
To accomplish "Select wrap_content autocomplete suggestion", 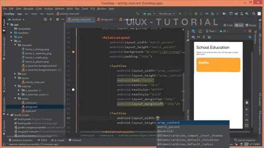I will pos(193,123).
